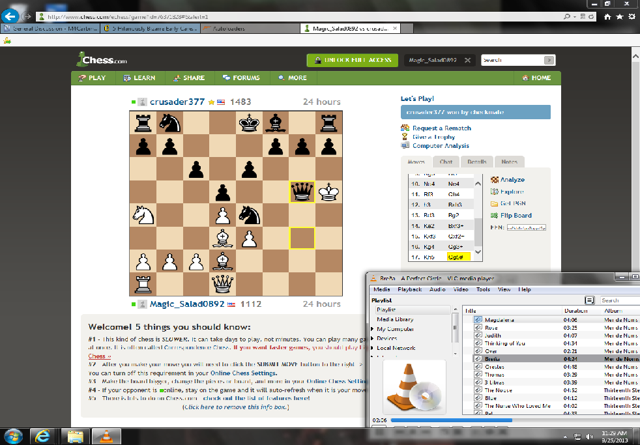Switch to the Chat tab
This screenshot has width=640, height=445.
(x=446, y=162)
